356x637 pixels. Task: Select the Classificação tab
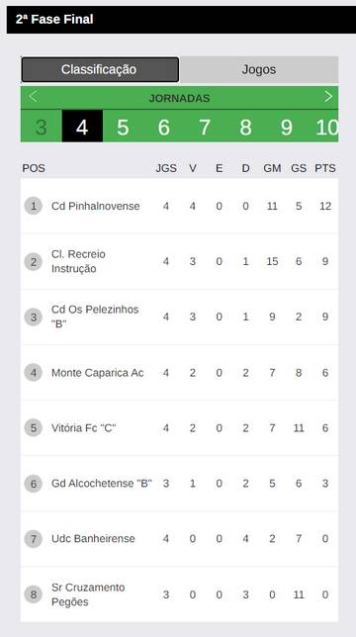[x=100, y=69]
